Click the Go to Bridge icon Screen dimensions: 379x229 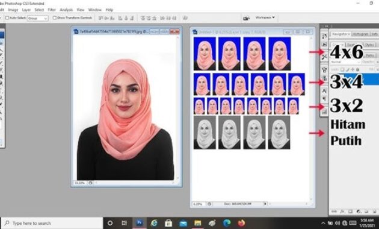pyautogui.click(x=246, y=18)
